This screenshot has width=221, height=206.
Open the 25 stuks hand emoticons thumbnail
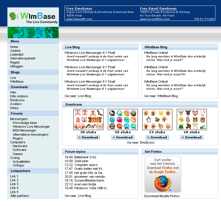coord(157,119)
